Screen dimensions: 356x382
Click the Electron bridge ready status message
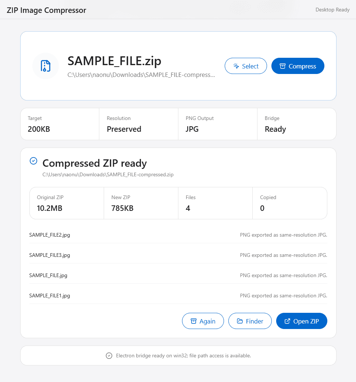coord(184,356)
